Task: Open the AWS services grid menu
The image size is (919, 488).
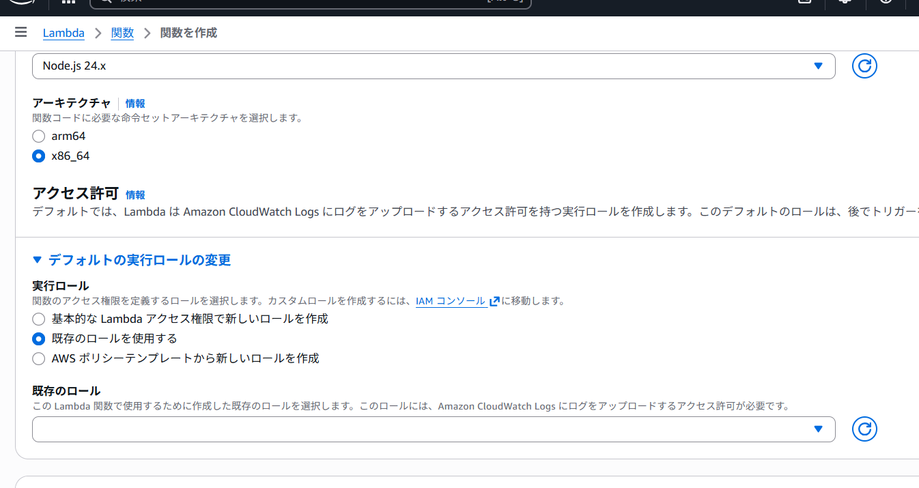Action: point(68,2)
